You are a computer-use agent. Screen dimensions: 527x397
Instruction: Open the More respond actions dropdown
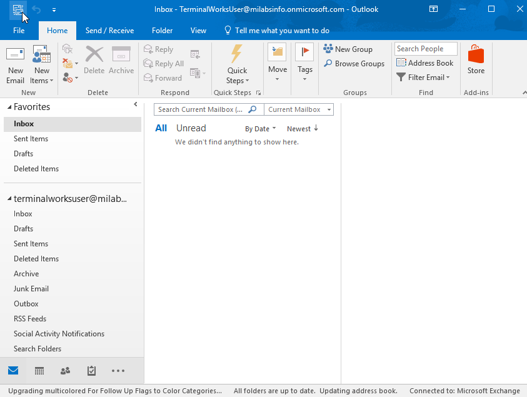point(198,73)
